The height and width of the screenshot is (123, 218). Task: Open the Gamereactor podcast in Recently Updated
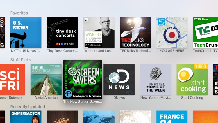(x=26, y=117)
